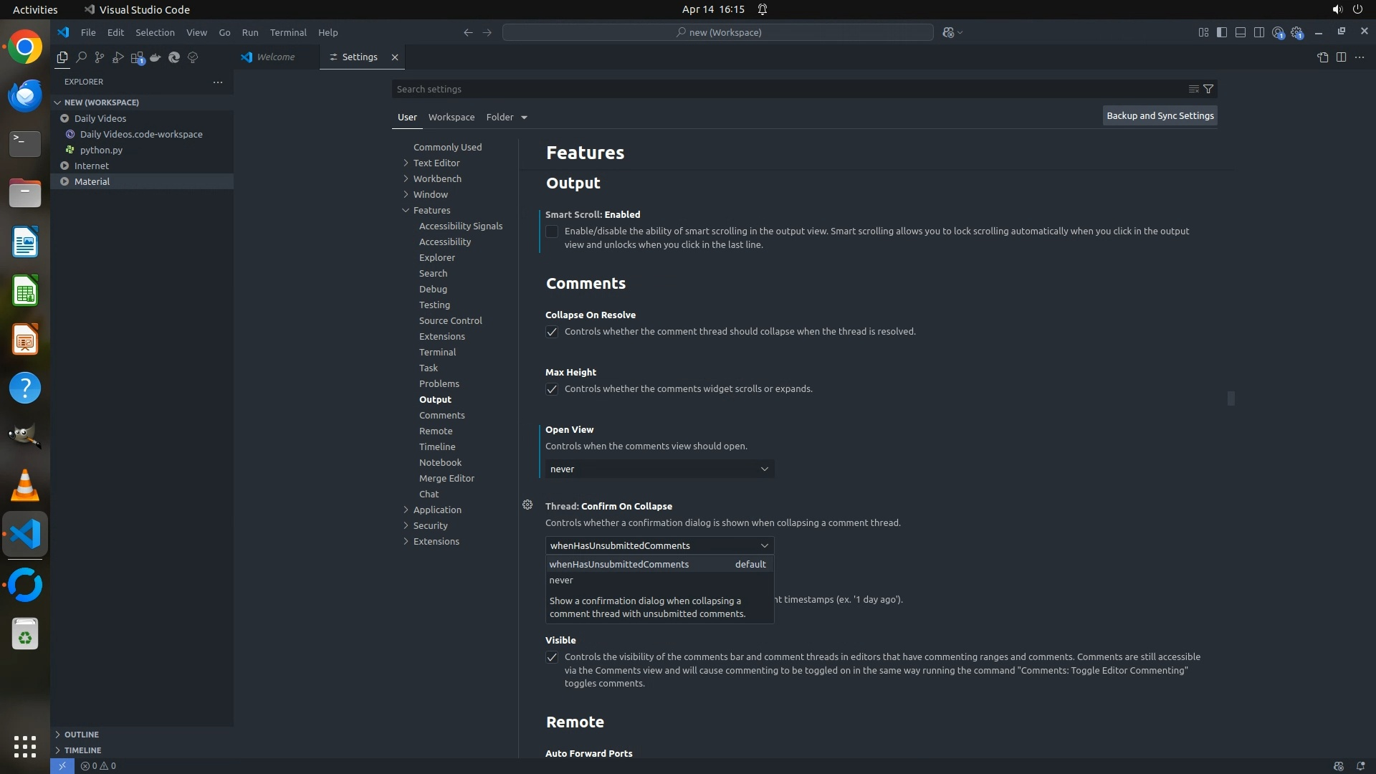Open the Source Control view icon
This screenshot has width=1376, height=774.
[100, 57]
